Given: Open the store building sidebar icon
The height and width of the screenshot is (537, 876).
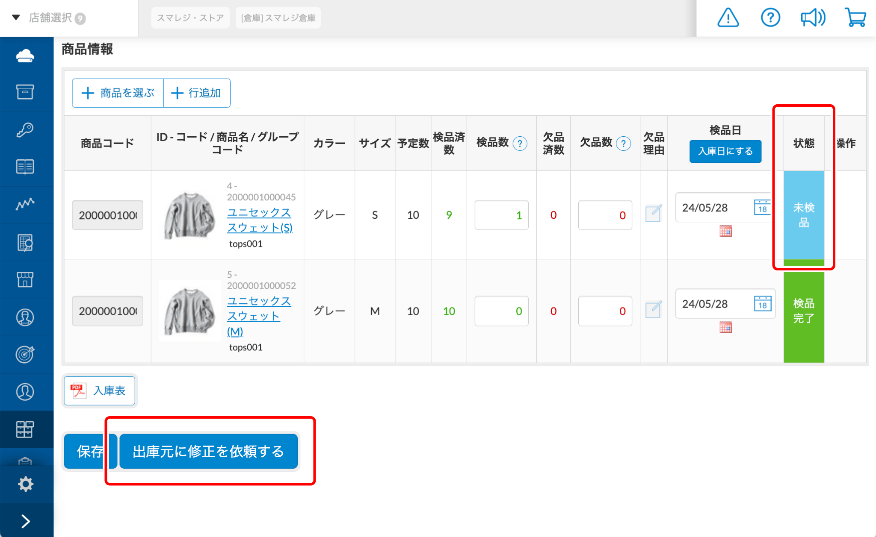Looking at the screenshot, I should tap(25, 279).
